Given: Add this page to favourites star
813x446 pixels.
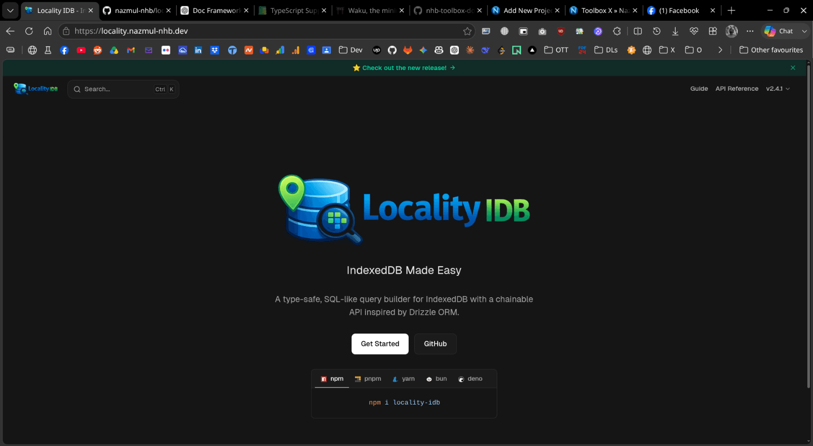Looking at the screenshot, I should pos(467,31).
